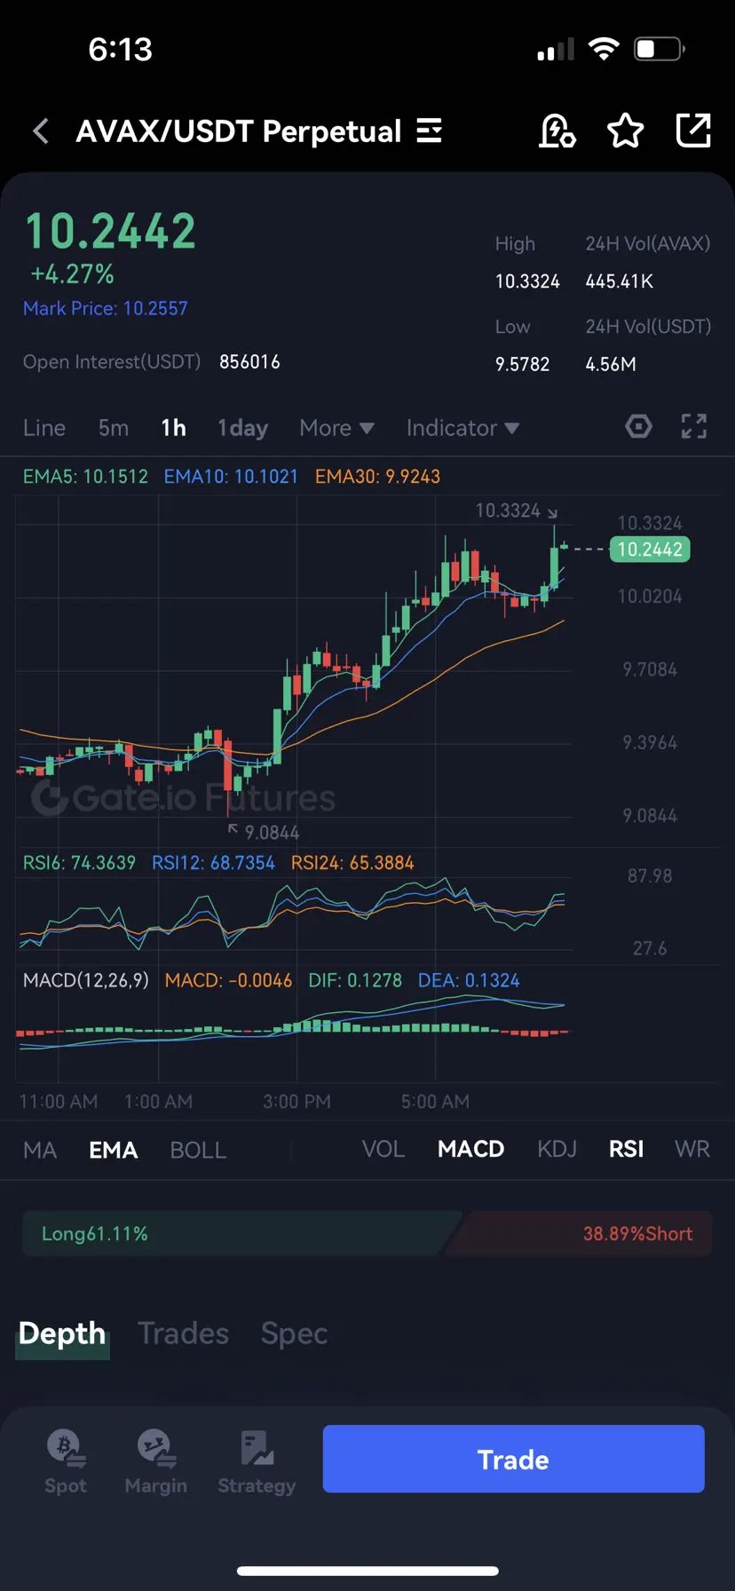Tap the Open Interest value 856016
The height and width of the screenshot is (1591, 735).
(x=249, y=362)
